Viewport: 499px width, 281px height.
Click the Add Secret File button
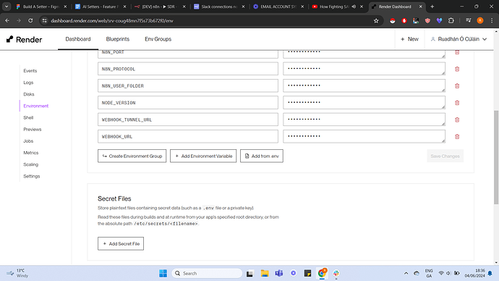click(121, 244)
